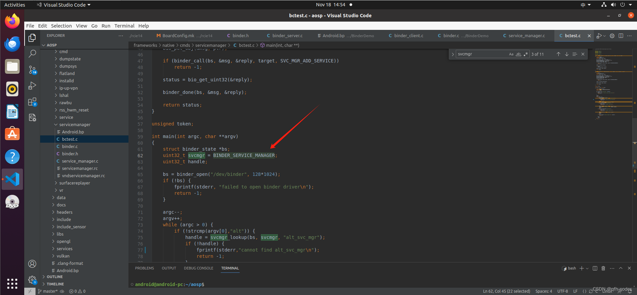Open editor More Actions ellipsis

629,36
